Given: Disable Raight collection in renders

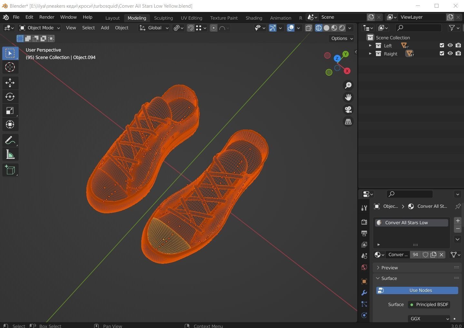Looking at the screenshot, I should point(458,53).
